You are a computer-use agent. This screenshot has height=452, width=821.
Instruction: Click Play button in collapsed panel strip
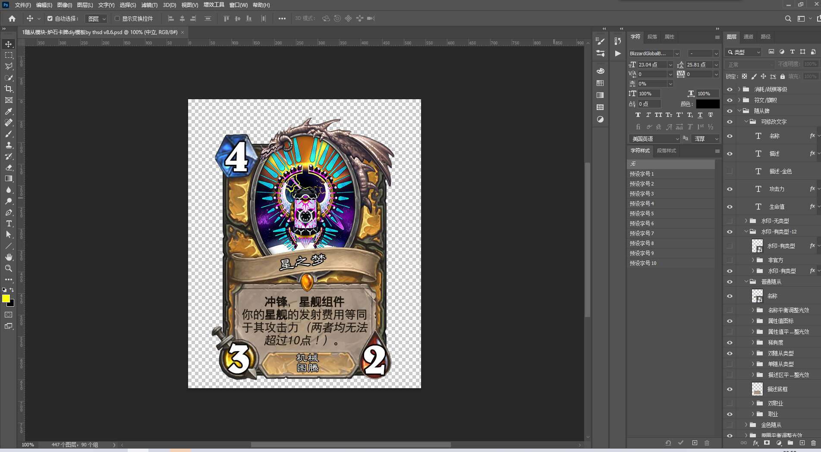(x=618, y=53)
